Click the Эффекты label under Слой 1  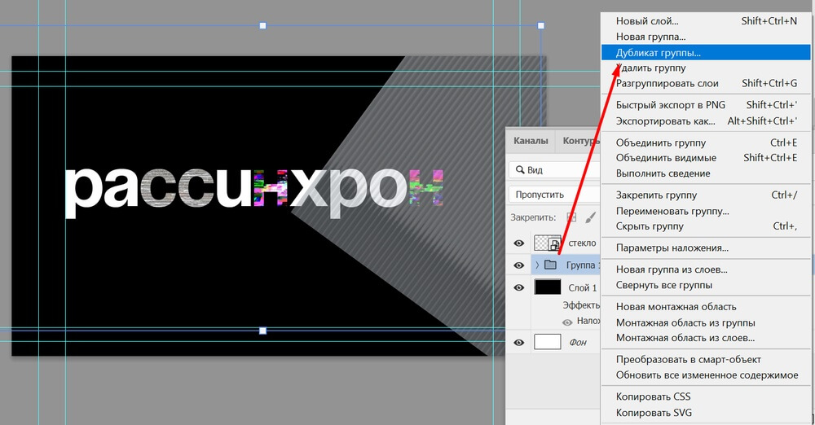tap(581, 305)
